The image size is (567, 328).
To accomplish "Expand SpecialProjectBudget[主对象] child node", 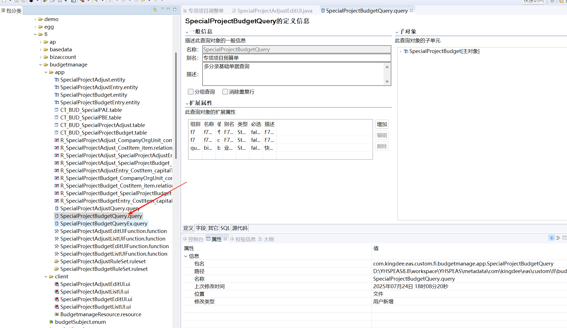I will pos(400,51).
